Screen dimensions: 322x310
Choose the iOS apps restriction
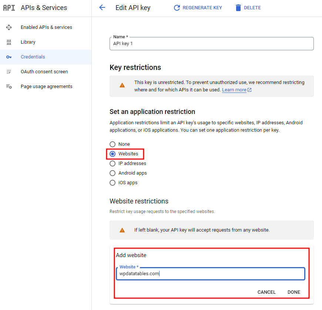click(113, 183)
